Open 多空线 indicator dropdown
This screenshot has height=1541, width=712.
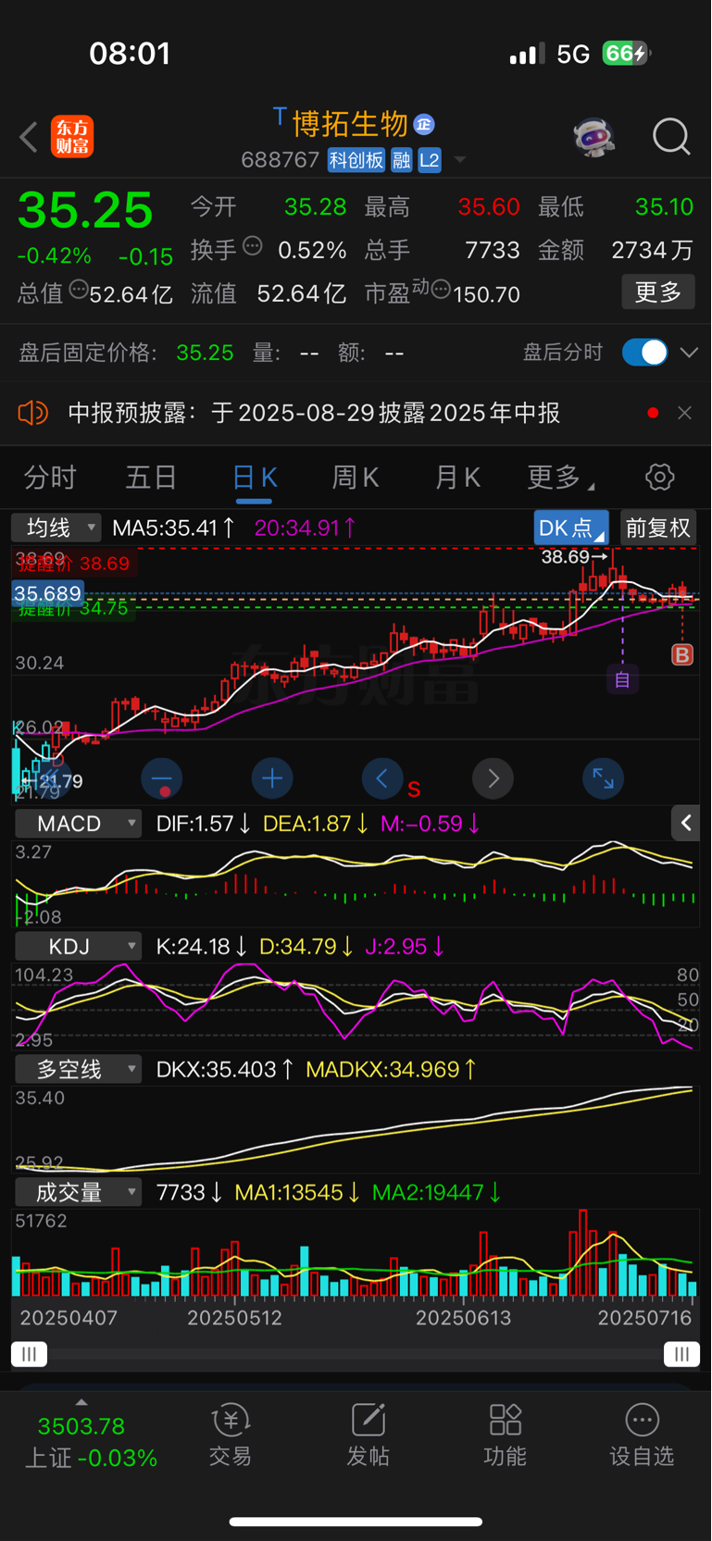coord(78,1070)
